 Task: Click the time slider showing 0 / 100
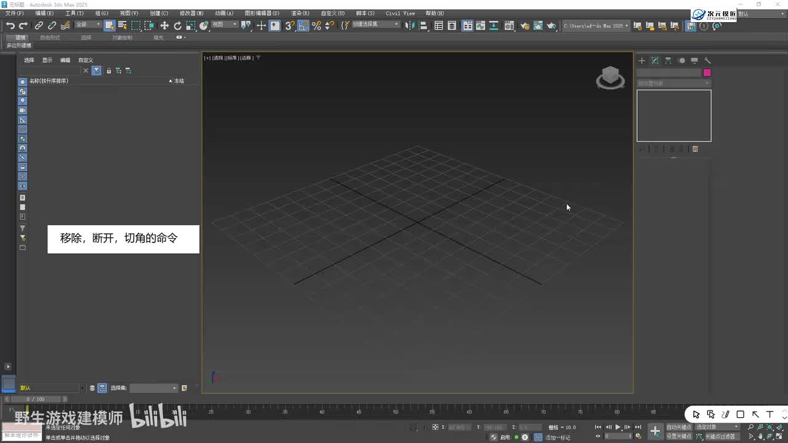[36, 399]
